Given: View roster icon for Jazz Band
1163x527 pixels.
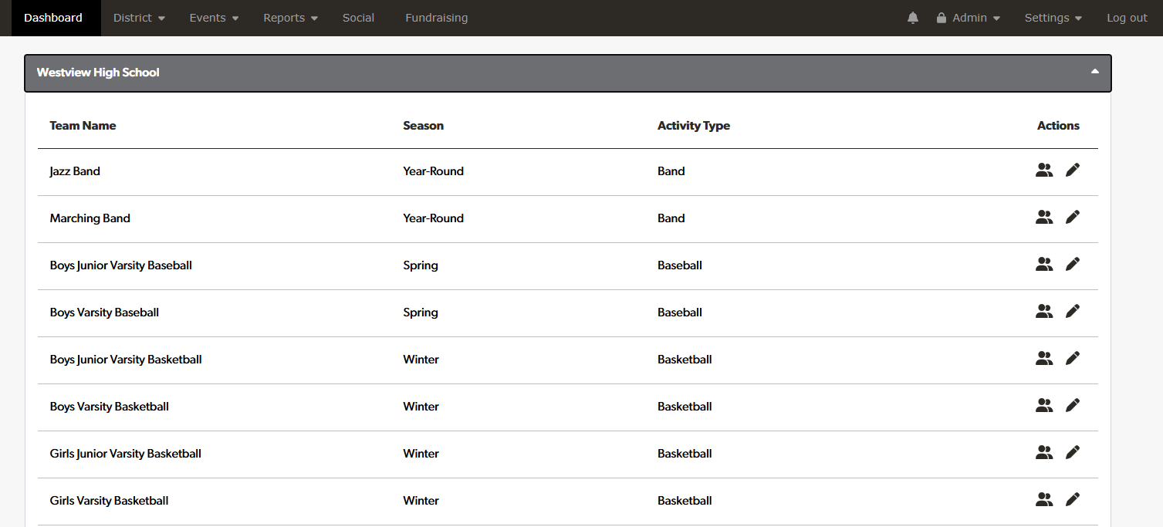Looking at the screenshot, I should [x=1044, y=171].
